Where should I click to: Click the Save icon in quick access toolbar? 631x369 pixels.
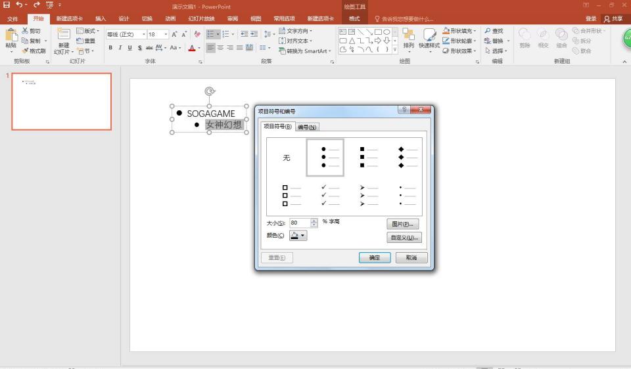(7, 5)
